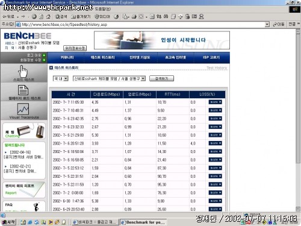This screenshot has width=301, height=226.
Task: Click 로그 아웃 logout link
Action: pyautogui.click(x=34, y=55)
